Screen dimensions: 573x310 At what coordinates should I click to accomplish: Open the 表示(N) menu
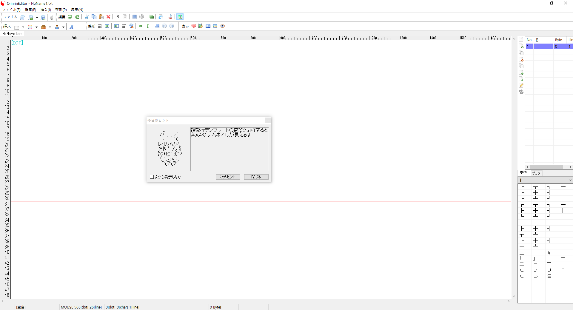77,10
